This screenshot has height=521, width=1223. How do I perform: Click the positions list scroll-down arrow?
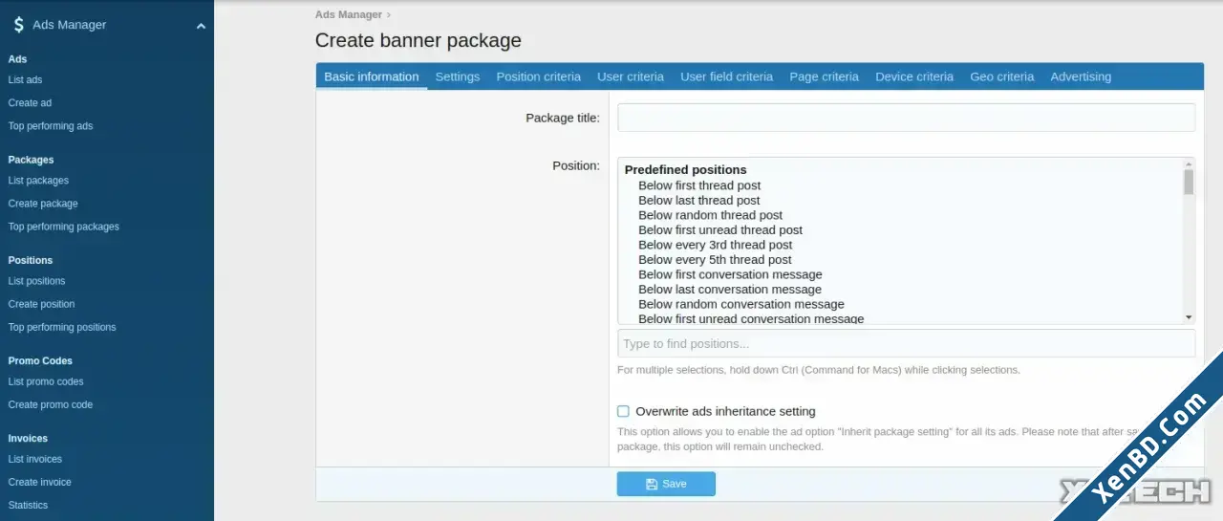pyautogui.click(x=1189, y=317)
